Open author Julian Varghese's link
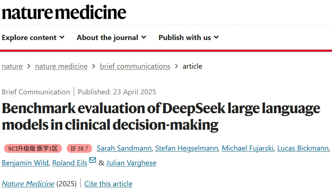The width and height of the screenshot is (332, 191). (131, 163)
